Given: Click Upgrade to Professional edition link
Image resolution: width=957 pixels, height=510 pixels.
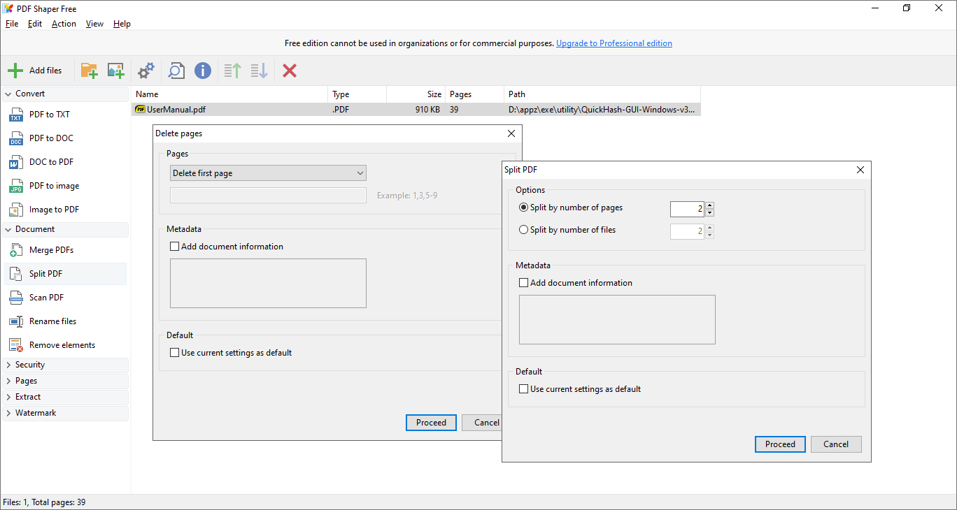Looking at the screenshot, I should 614,43.
